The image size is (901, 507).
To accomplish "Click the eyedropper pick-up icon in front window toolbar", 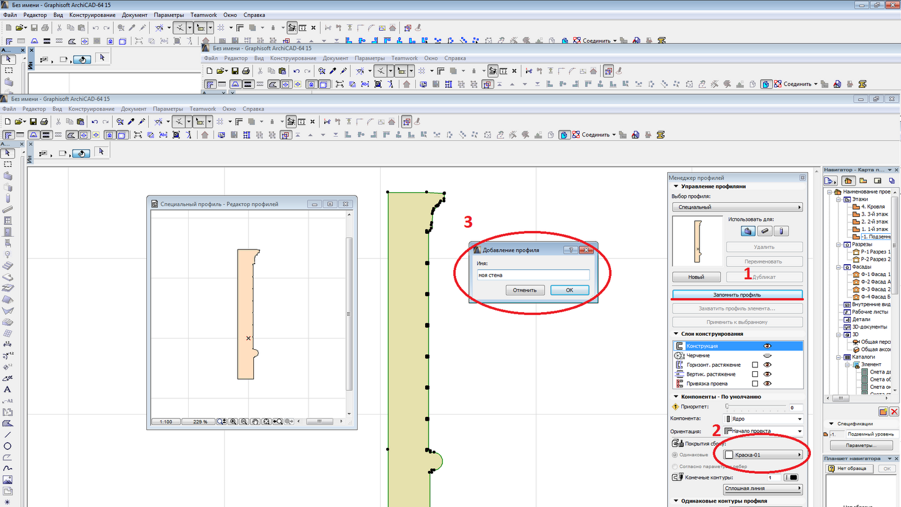I will tap(131, 122).
